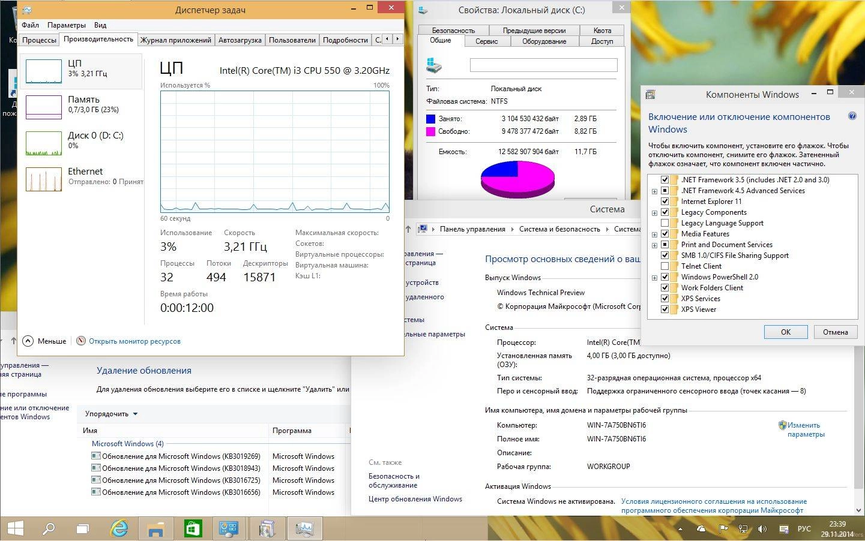The image size is (865, 541).
Task: Click the update icon for KB3019269
Action: coord(95,456)
